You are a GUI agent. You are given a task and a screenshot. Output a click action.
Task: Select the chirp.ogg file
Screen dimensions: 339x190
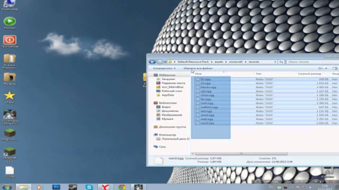[207, 95]
